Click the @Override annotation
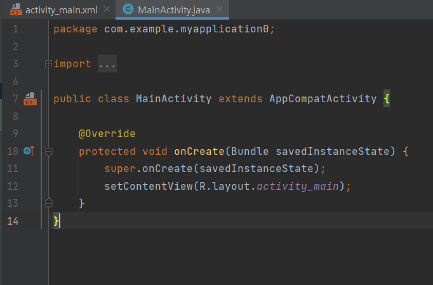Screen dimensions: 433x285 click(x=107, y=134)
